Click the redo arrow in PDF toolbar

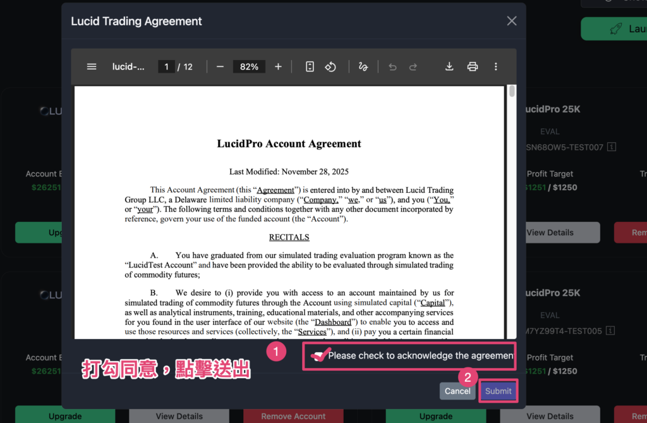pos(413,66)
